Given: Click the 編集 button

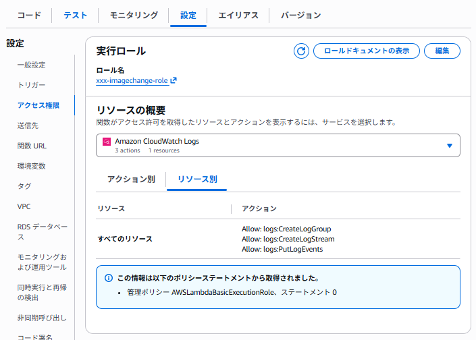Looking at the screenshot, I should coord(442,51).
